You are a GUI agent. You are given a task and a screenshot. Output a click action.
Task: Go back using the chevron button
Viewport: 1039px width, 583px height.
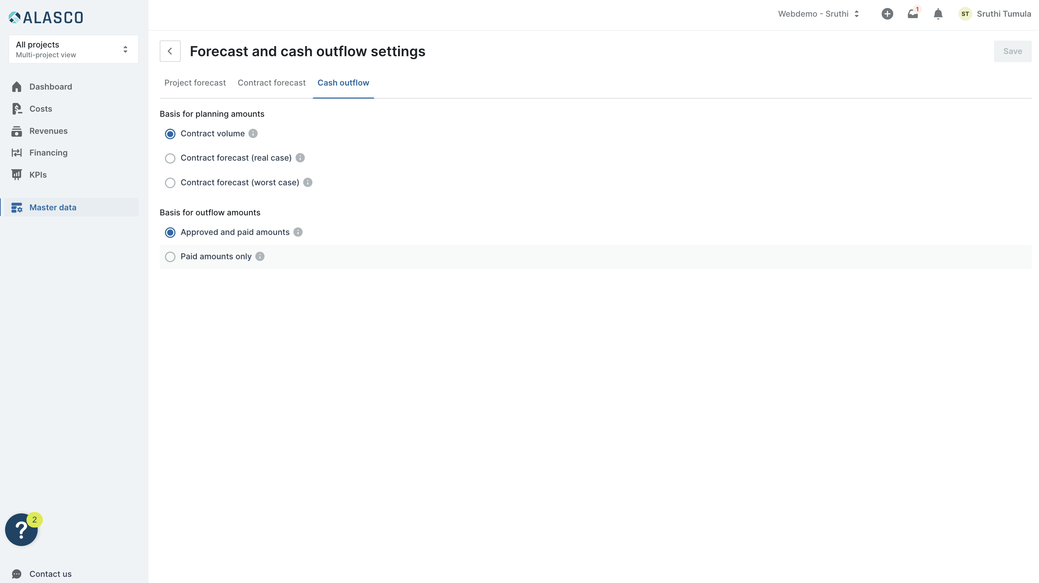pos(170,51)
